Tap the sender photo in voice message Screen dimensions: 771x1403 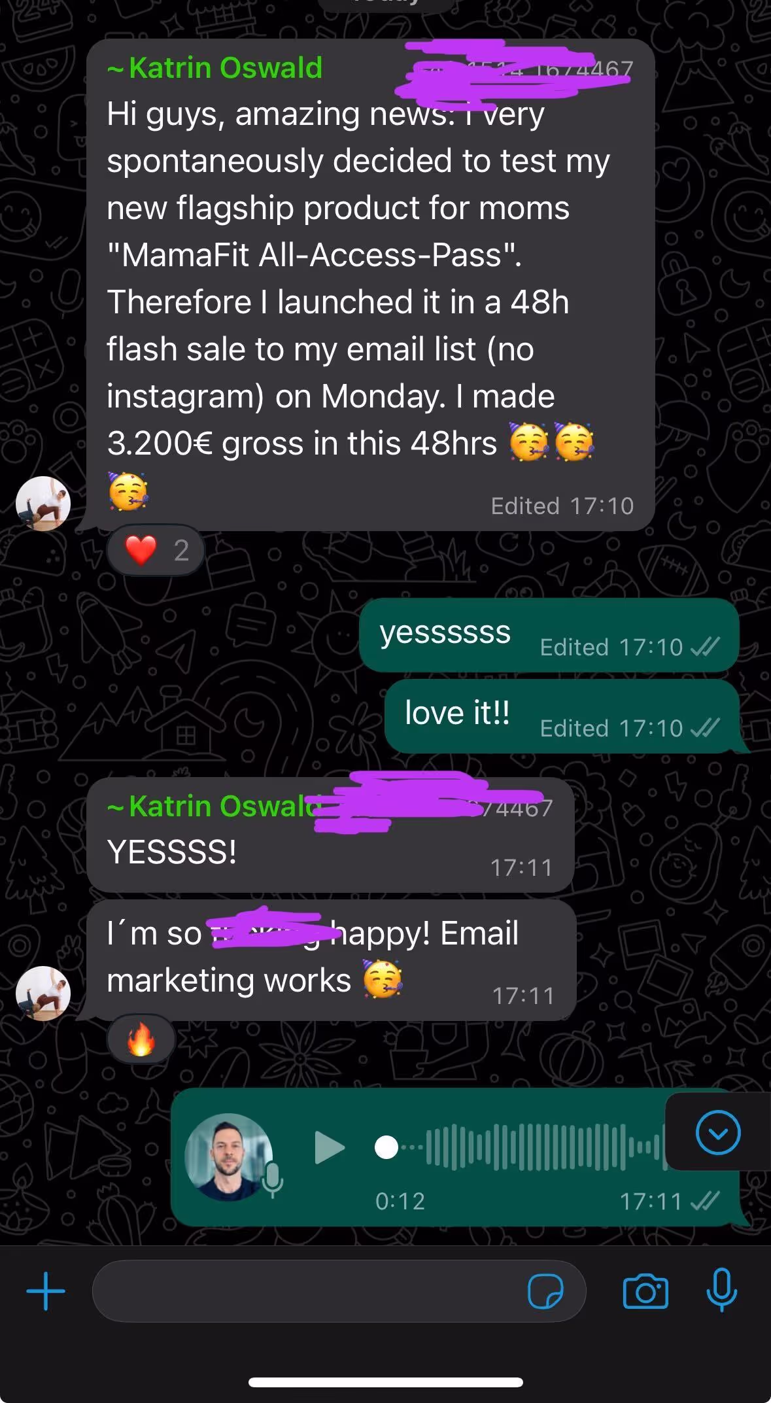click(229, 1157)
